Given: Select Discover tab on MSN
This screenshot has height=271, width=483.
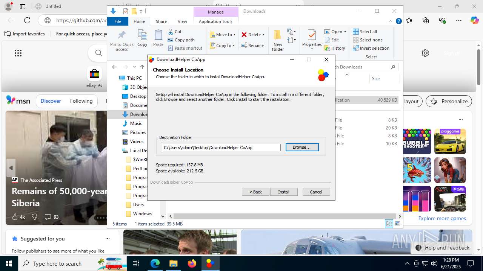Looking at the screenshot, I should 51,101.
